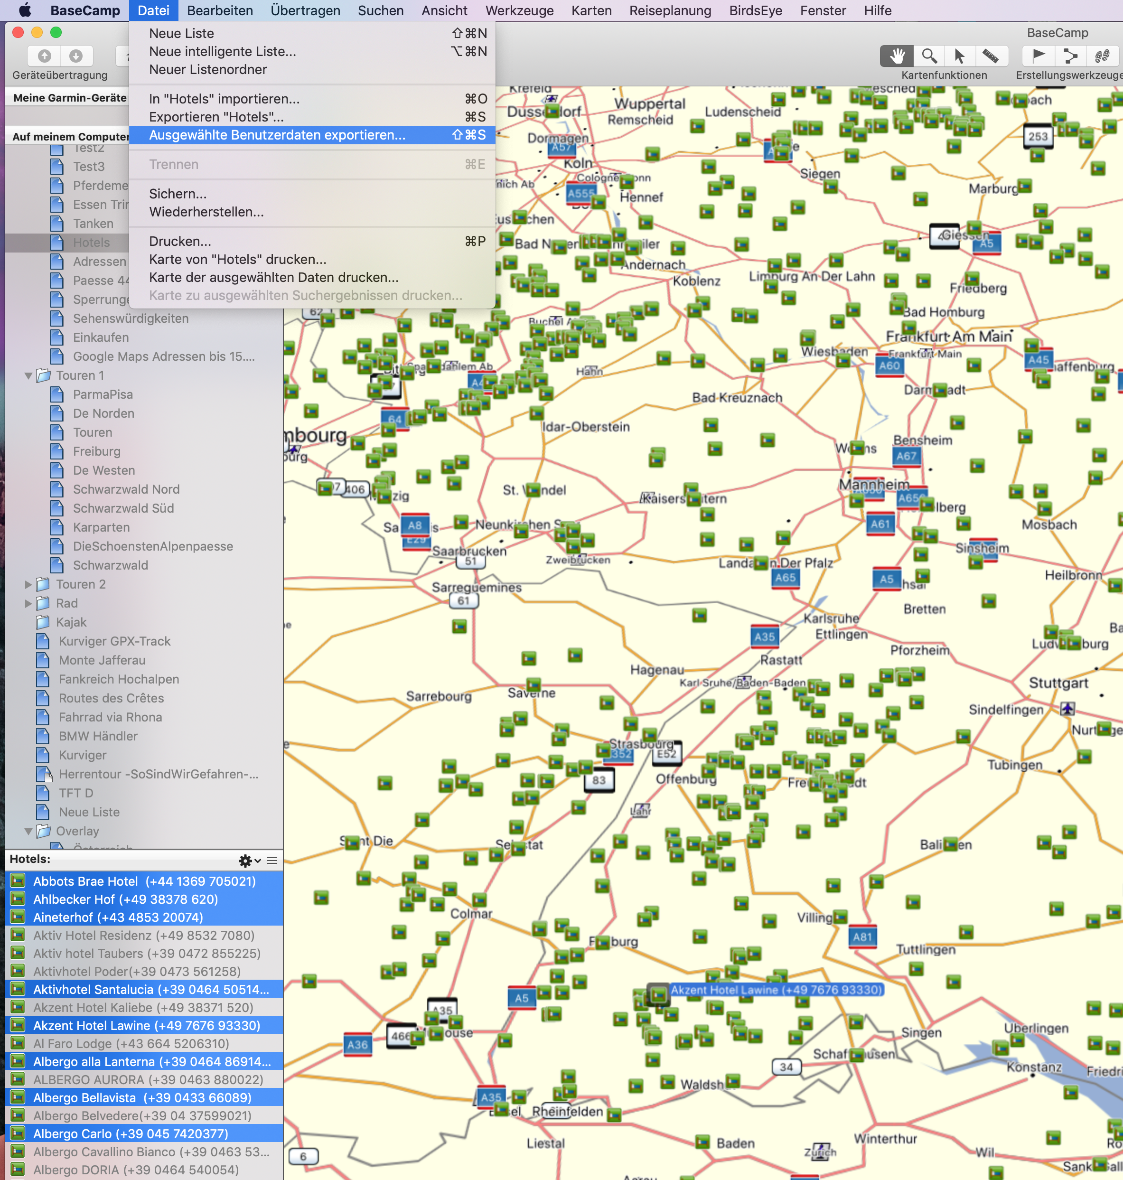Choose Exportieren "Hotels" from the menu
This screenshot has height=1180, width=1123.
(216, 117)
